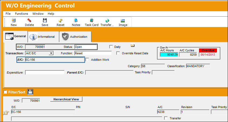Check the Addition Work checkbox

coord(87,60)
